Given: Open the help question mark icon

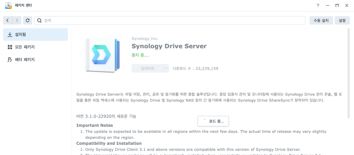Looking at the screenshot, I should pos(318,5).
